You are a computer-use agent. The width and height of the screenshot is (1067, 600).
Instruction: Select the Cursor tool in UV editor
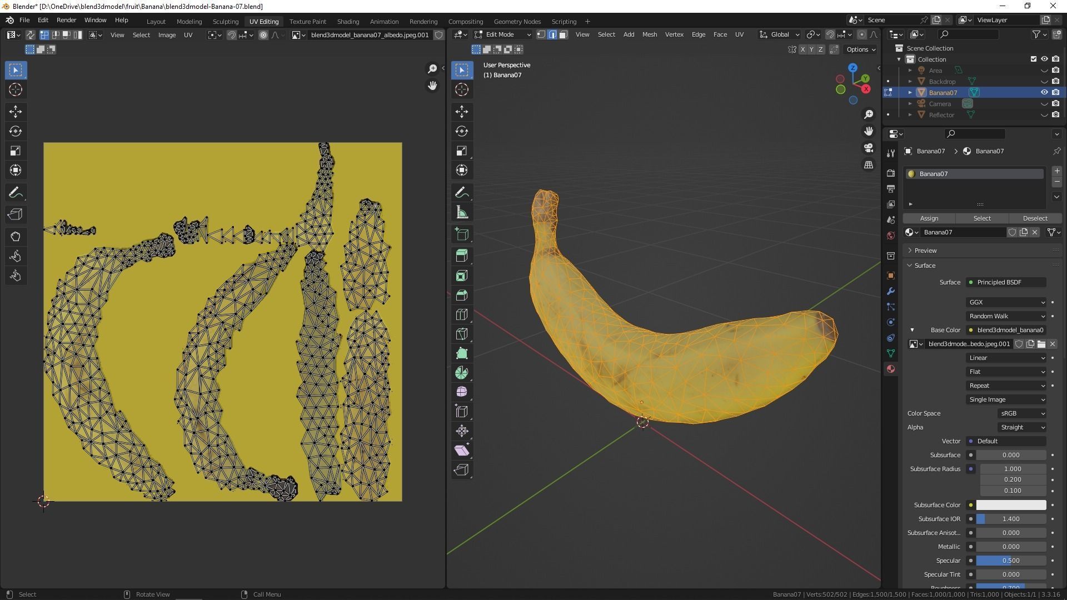[16, 89]
